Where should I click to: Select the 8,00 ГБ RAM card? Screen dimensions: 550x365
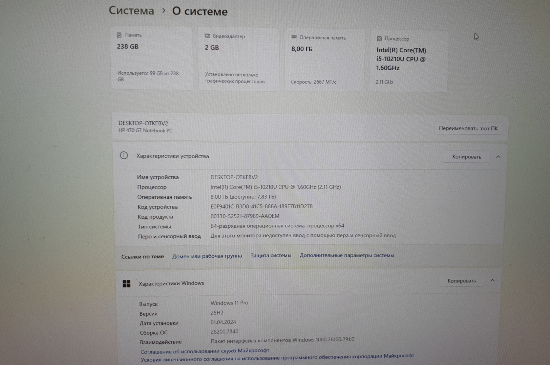tap(324, 60)
